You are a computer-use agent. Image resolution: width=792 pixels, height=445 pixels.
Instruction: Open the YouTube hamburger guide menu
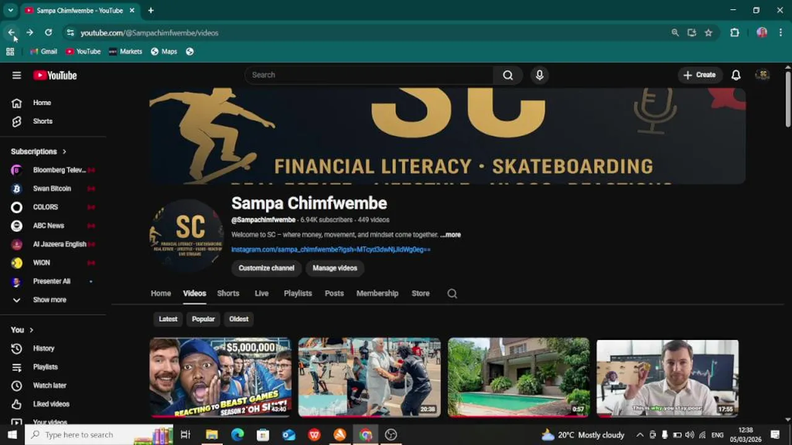17,75
